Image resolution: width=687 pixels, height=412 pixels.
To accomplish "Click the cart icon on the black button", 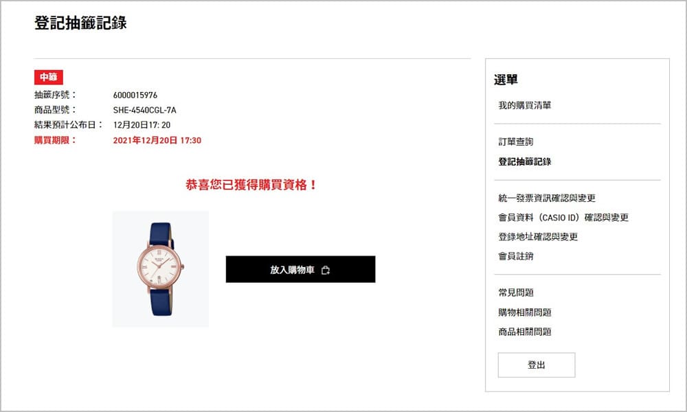I will pyautogui.click(x=325, y=270).
